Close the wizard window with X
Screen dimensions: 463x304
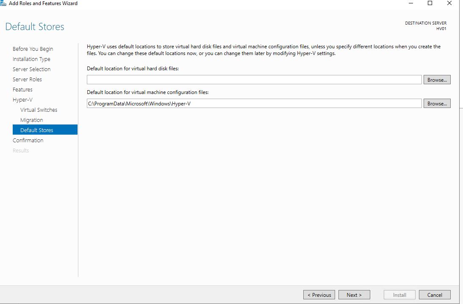[x=449, y=3]
